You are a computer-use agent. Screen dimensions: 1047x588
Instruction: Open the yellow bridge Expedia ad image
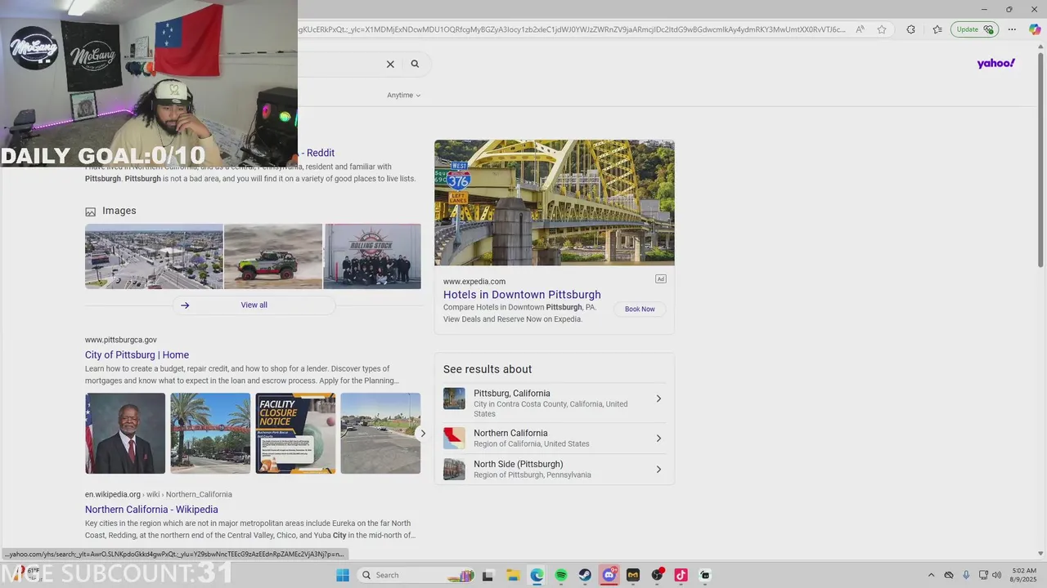555,203
